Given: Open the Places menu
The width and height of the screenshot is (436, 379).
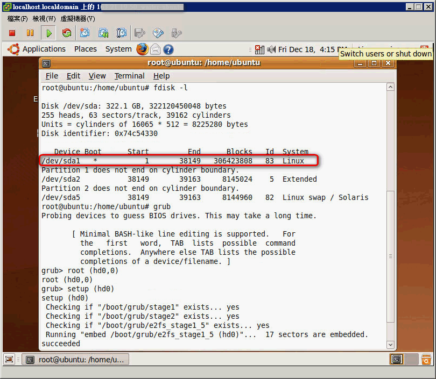Looking at the screenshot, I should (86, 49).
